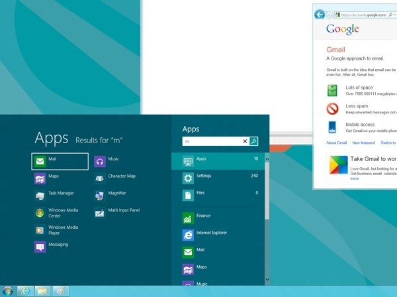Open the Mail app icon in results
The image size is (397, 297).
tap(40, 161)
